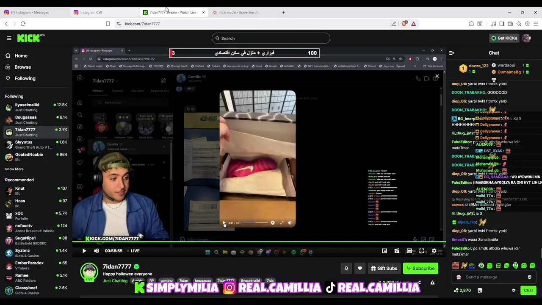Viewport: 542px width, 305px height.
Task: Open a new browser tab
Action: [x=283, y=12]
